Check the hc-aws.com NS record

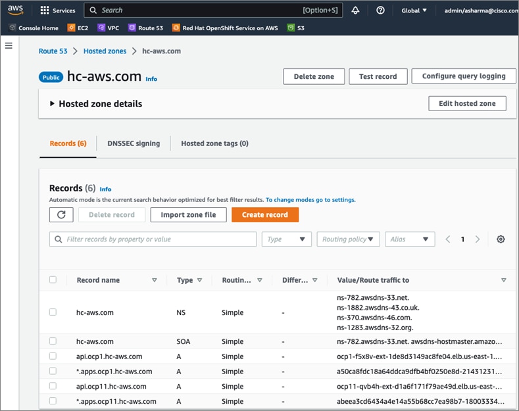point(53,312)
